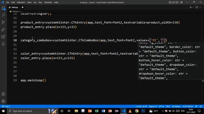The height and width of the screenshot is (114, 204).
Task: Open PowerPoint from taskbar
Action: point(90,111)
